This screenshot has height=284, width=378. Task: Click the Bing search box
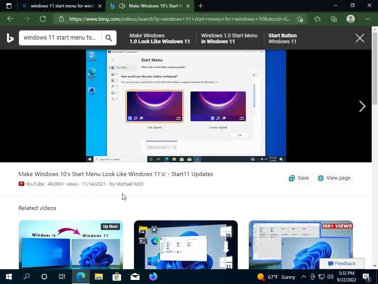pos(60,38)
